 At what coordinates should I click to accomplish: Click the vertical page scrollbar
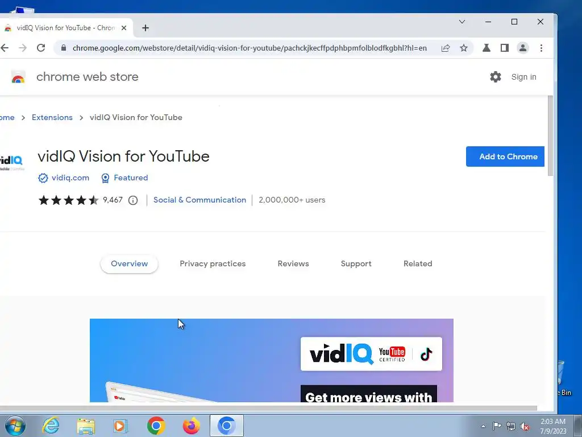click(x=550, y=135)
